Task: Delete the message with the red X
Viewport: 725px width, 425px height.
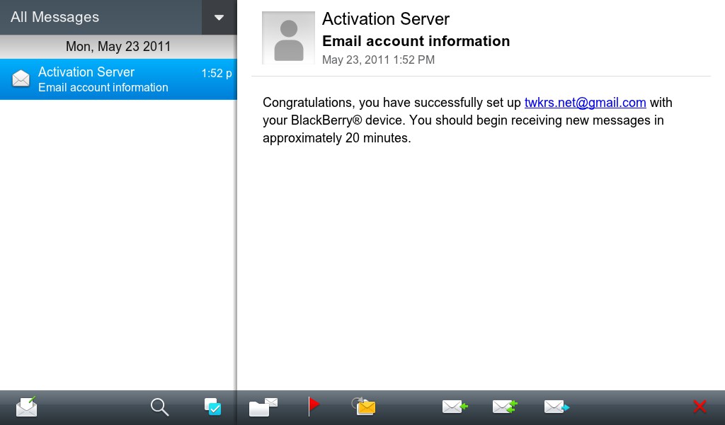Action: click(700, 407)
